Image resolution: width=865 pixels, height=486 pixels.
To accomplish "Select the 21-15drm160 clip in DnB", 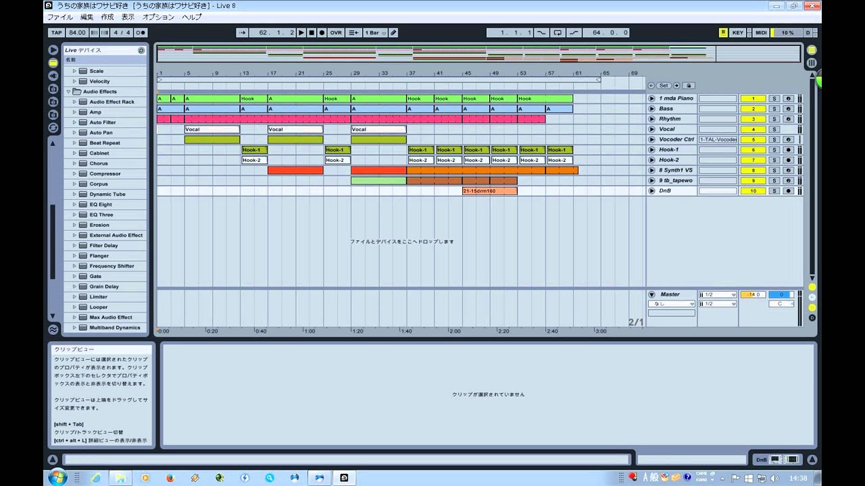I will coord(490,191).
